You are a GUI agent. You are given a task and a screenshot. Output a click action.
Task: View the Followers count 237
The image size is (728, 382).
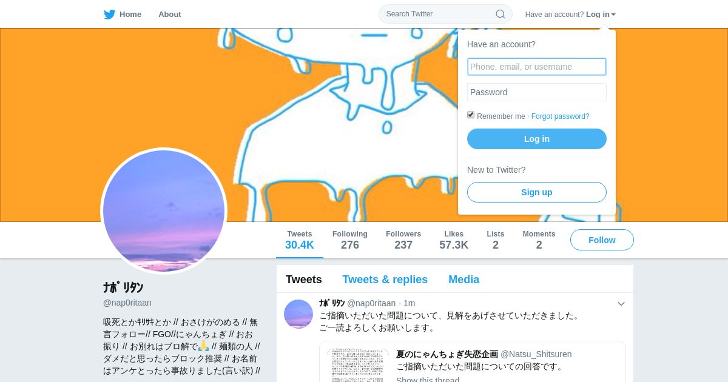tap(403, 240)
